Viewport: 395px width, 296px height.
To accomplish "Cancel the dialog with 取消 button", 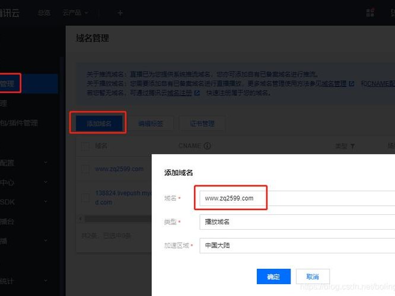I will 313,276.
